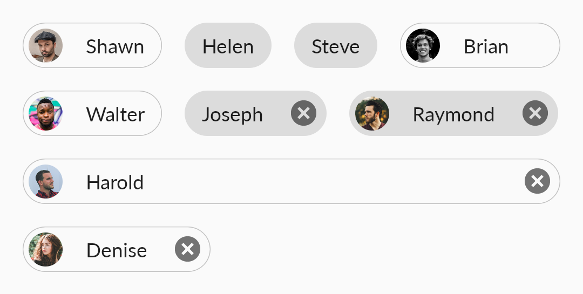583x294 pixels.
Task: Click Brian's black-and-white avatar
Action: pyautogui.click(x=423, y=45)
